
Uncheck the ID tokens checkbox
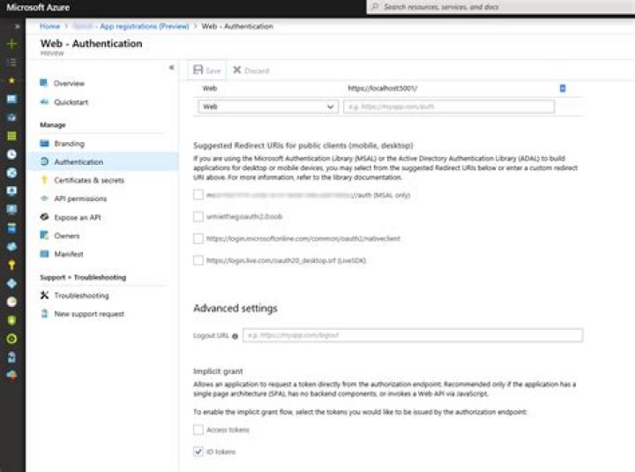click(198, 452)
